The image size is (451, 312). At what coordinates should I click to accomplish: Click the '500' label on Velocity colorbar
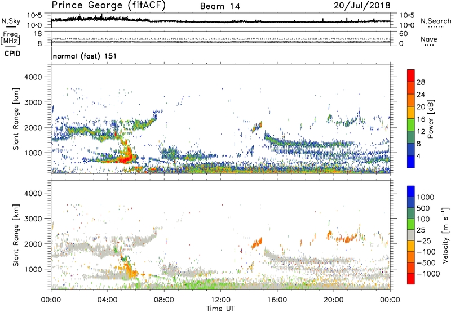pos(423,208)
